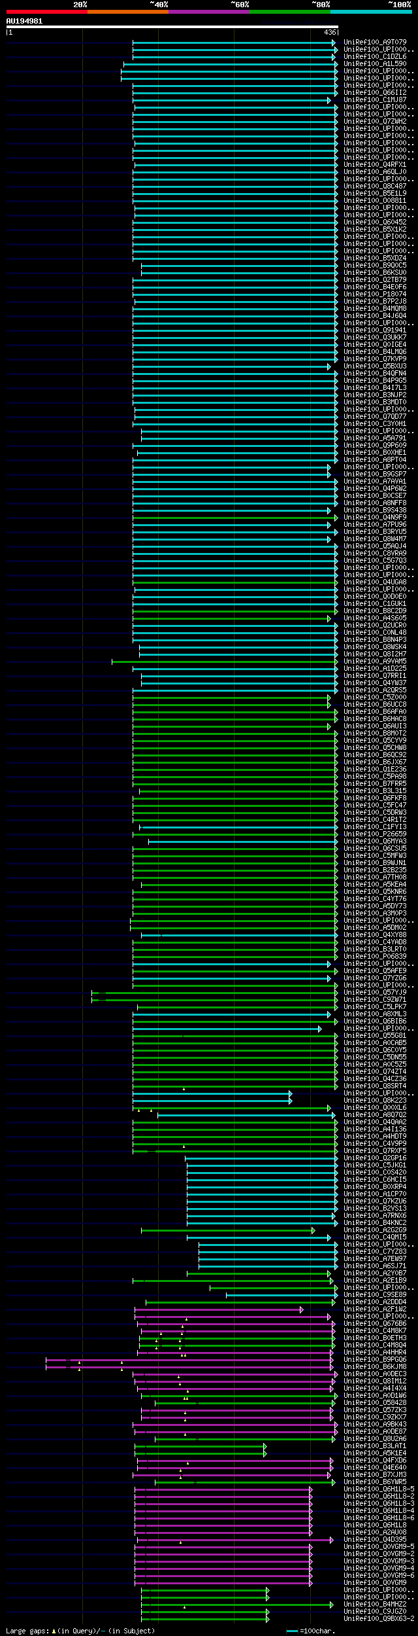Click the UniRef100_C5Z000 label

click(375, 698)
